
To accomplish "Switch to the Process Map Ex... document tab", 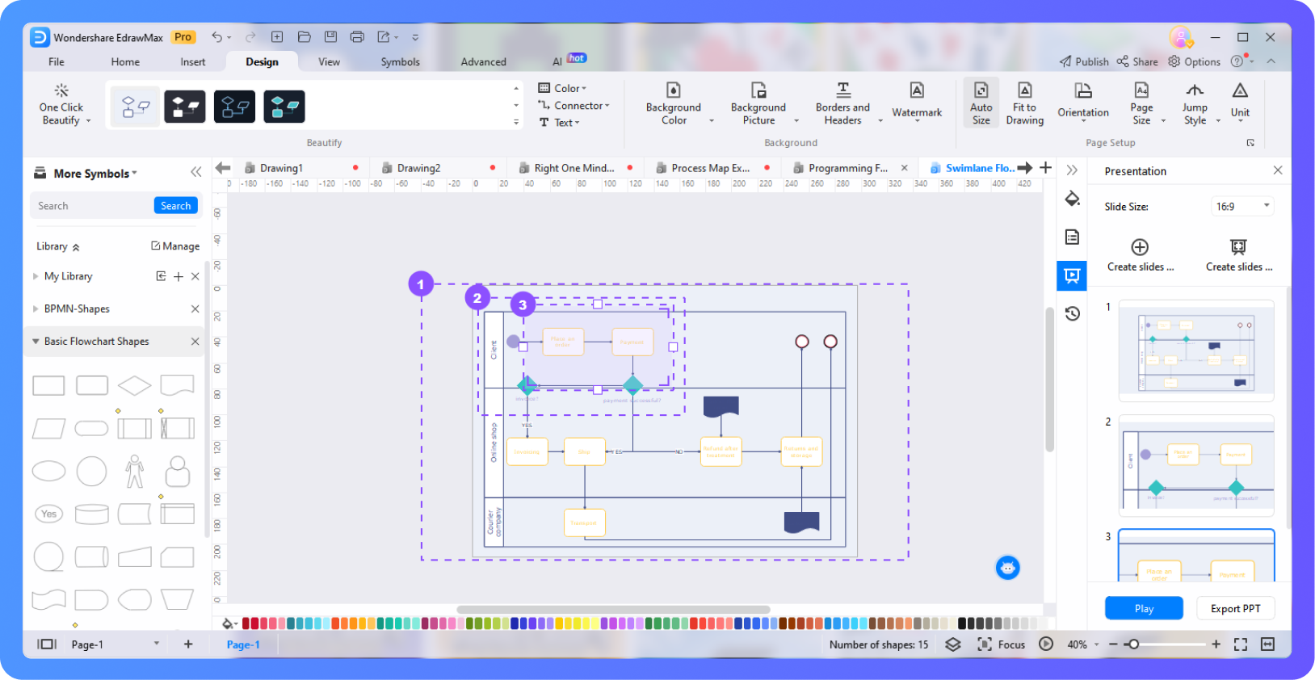I will (711, 168).
